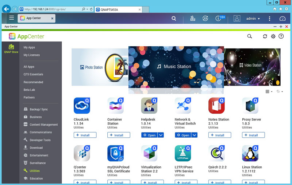Click the Photo Station banner
The image size is (292, 185).
tap(100, 67)
